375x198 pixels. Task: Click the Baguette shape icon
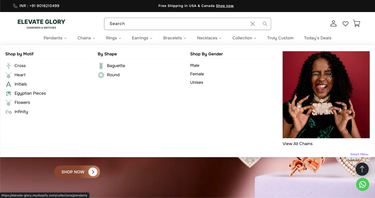click(101, 66)
